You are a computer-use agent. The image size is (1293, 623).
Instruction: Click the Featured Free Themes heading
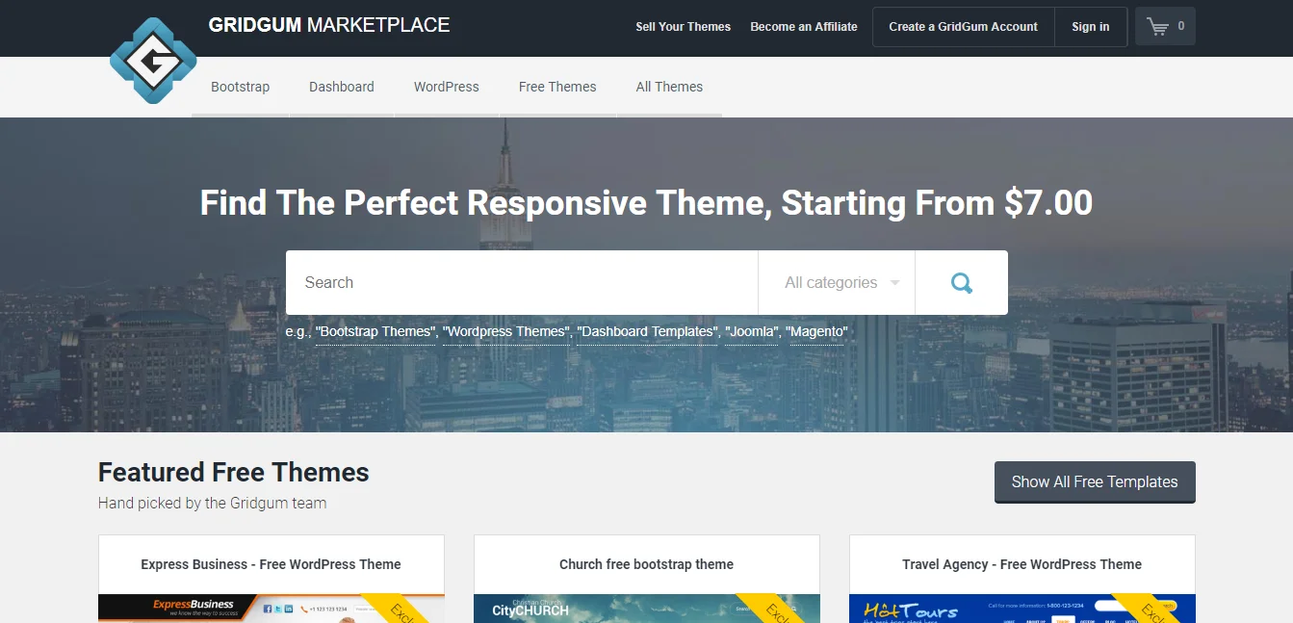click(x=234, y=473)
